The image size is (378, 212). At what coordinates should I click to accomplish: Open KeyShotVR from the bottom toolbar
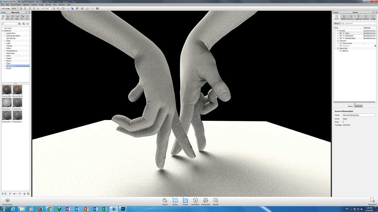coord(205,201)
